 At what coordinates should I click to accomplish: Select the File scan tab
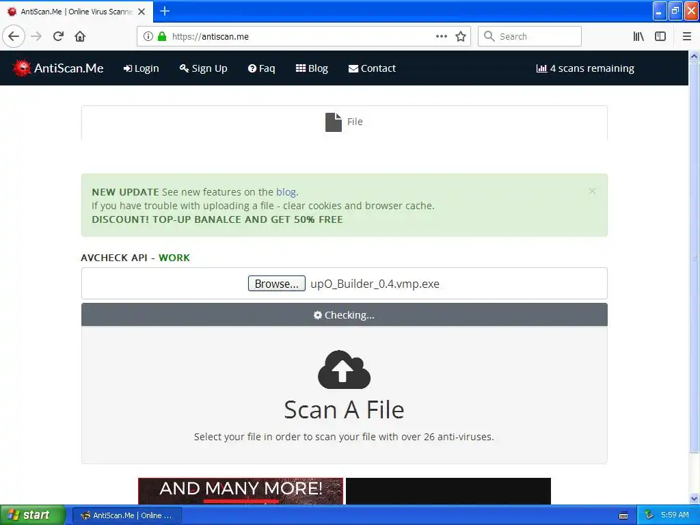coord(345,122)
